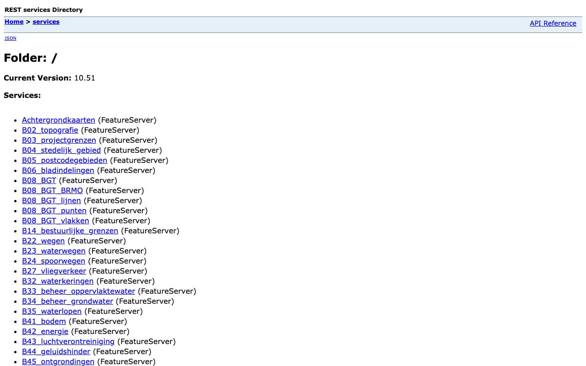Open the Home breadcrumb link
Image resolution: width=586 pixels, height=366 pixels.
(14, 22)
